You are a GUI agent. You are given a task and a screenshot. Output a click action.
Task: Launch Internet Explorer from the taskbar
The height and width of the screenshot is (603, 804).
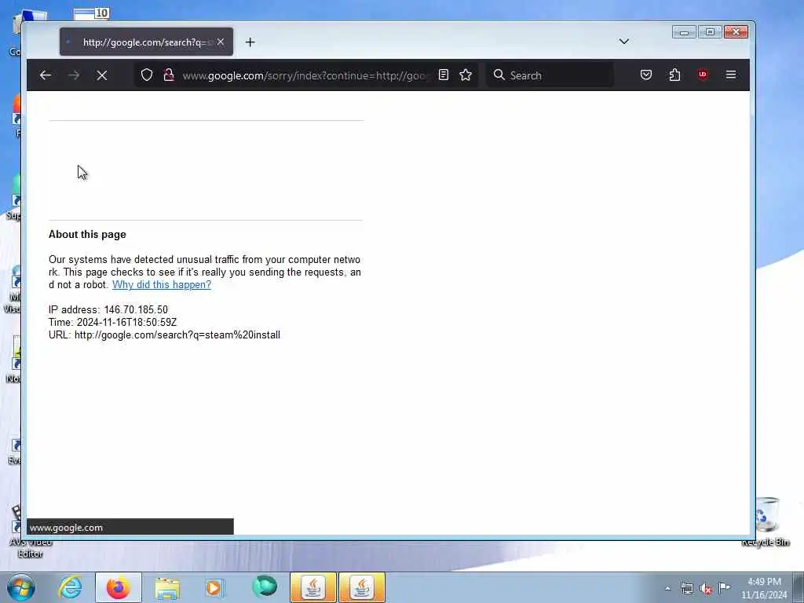click(x=70, y=587)
